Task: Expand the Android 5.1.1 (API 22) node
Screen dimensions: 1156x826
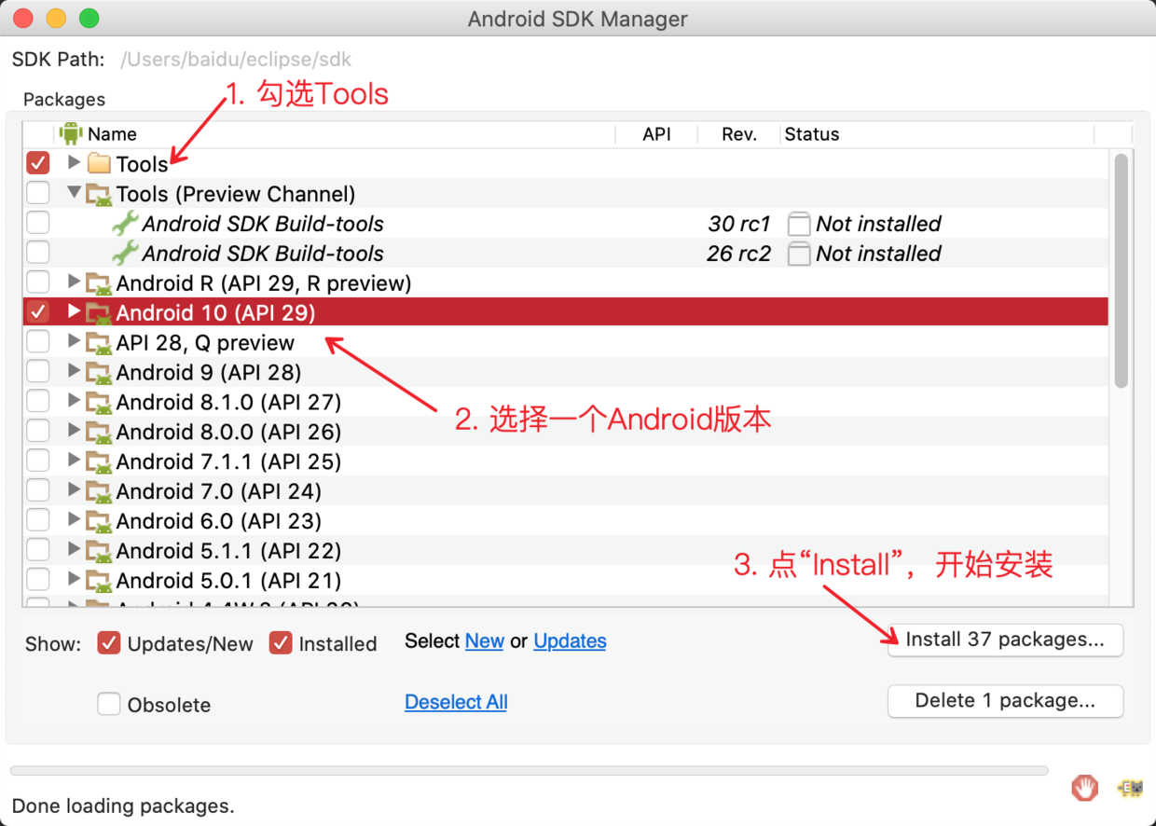Action: 74,550
